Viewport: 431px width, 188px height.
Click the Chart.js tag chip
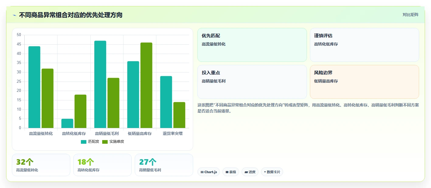tap(209, 172)
